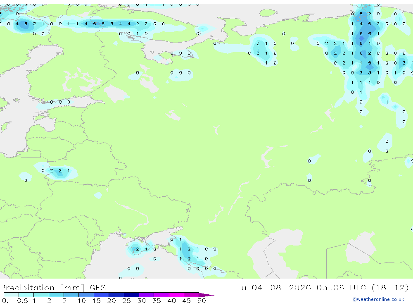Click the '0.1' legend scale label

click(7, 301)
